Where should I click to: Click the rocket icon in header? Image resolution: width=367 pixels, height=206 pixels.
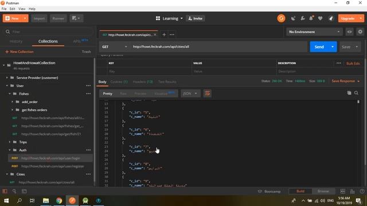(x=331, y=18)
